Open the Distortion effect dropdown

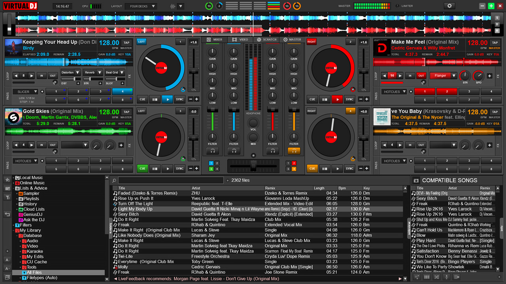pos(70,72)
